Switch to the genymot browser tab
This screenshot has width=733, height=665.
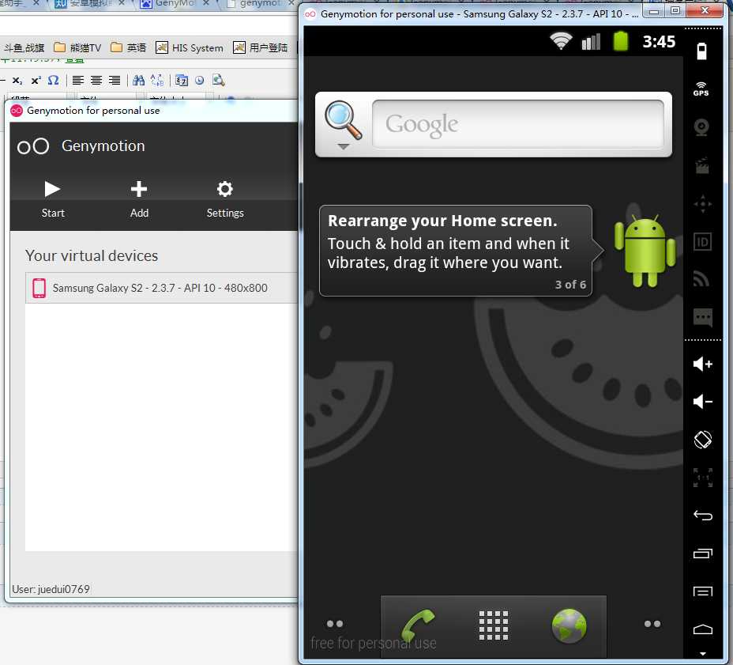pos(259,4)
